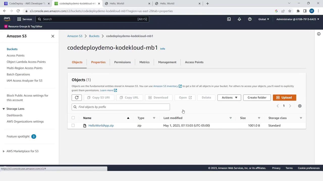Sort by Size column arrow

[x=259, y=118]
